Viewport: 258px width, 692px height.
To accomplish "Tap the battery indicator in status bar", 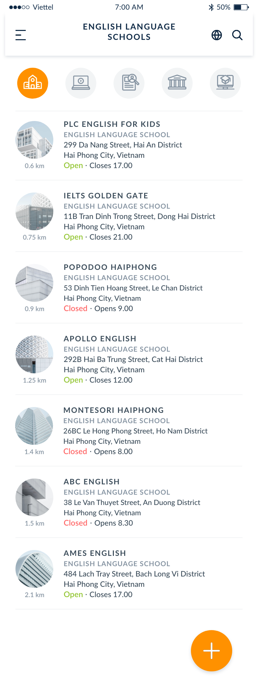I will click(x=241, y=7).
